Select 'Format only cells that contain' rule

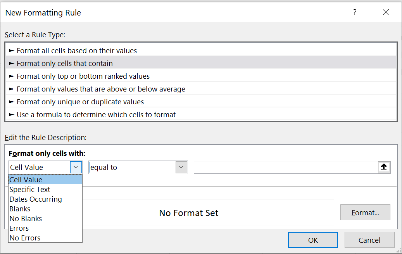pyautogui.click(x=65, y=63)
